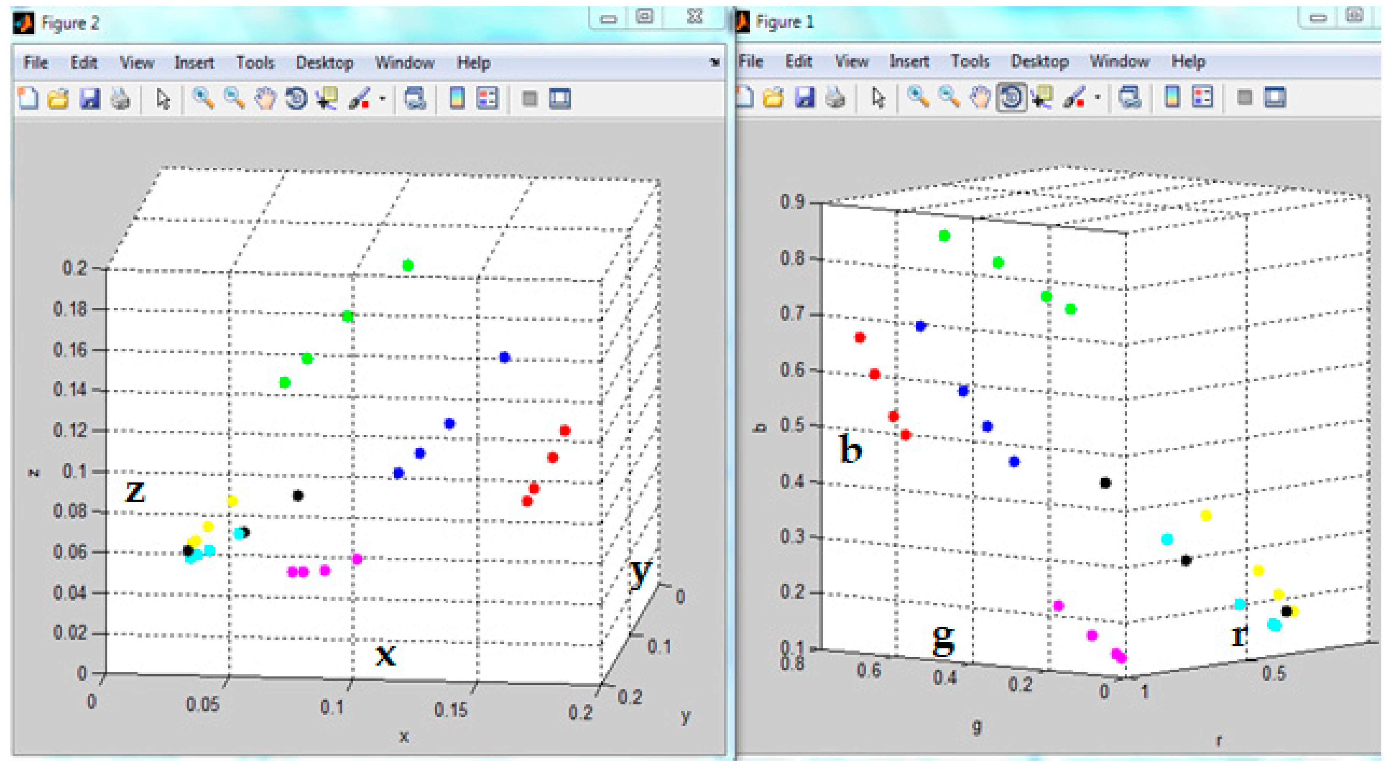Select Zoom Out tool in Figure 2

(x=234, y=99)
